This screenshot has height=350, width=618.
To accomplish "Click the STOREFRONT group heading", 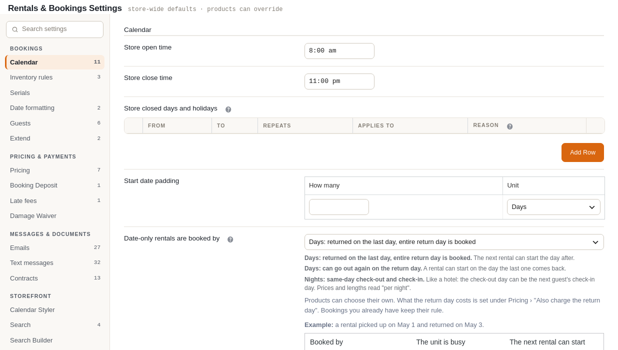I will (x=30, y=296).
